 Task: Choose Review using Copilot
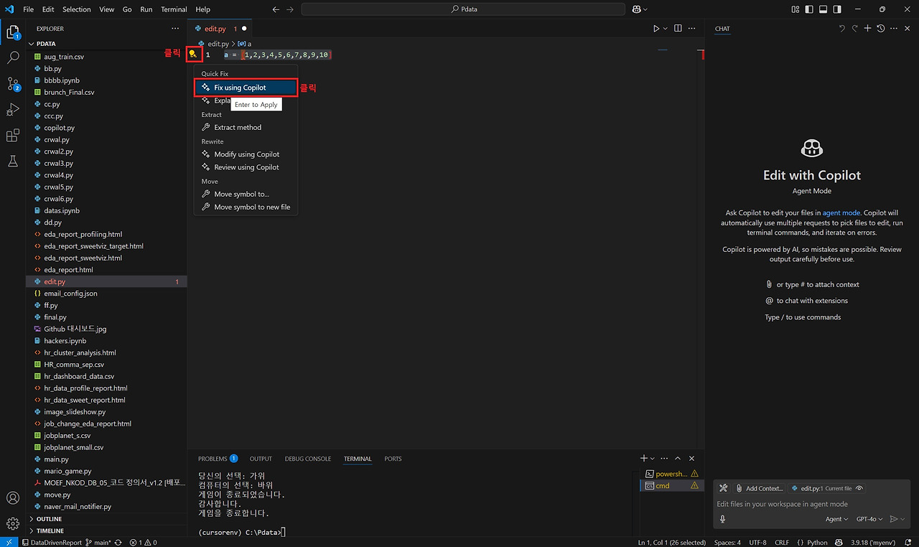click(246, 167)
